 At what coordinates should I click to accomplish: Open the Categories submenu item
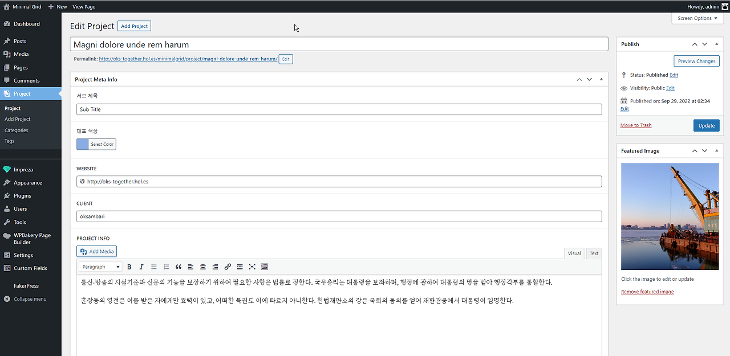pyautogui.click(x=17, y=130)
